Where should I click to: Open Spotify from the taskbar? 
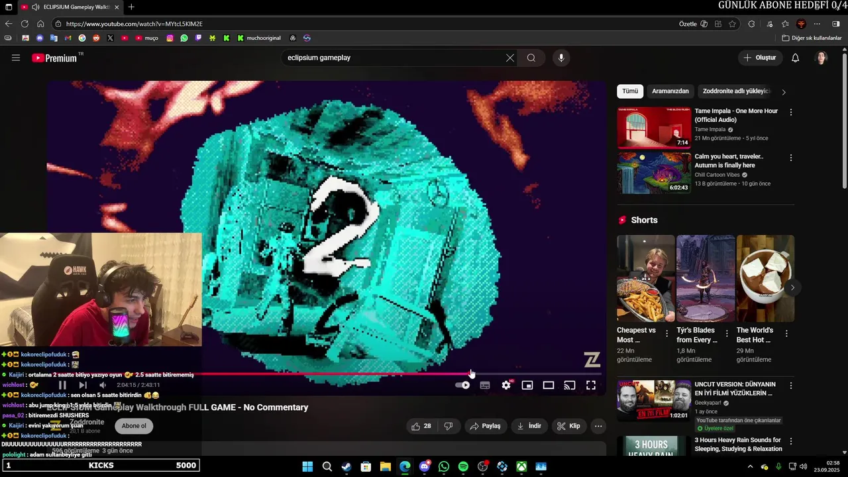[x=463, y=466]
